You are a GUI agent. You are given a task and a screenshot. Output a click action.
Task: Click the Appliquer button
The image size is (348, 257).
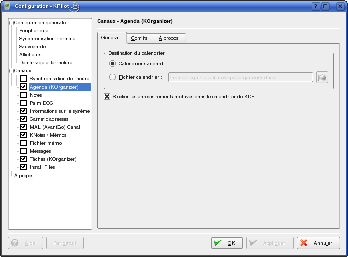click(270, 243)
